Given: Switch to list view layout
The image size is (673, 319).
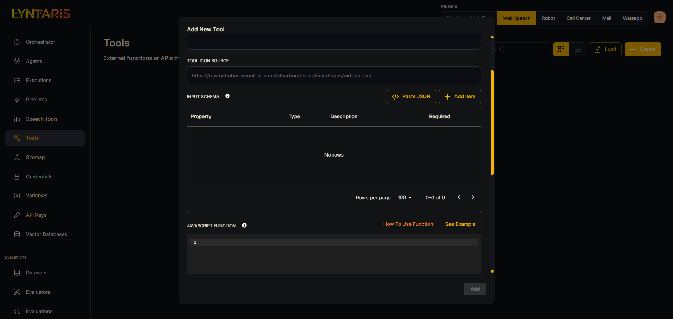Looking at the screenshot, I should (x=578, y=49).
